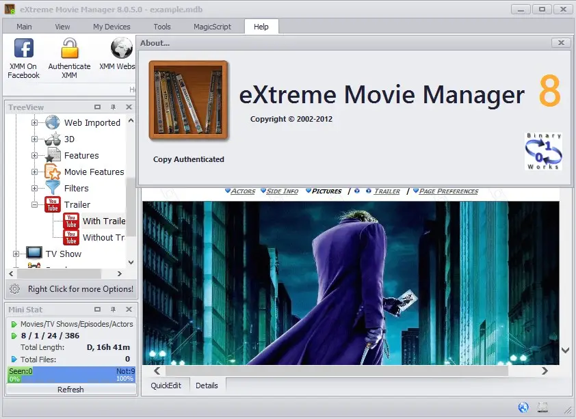Click the gear icon beside Right Click hint
The width and height of the screenshot is (576, 419).
coord(14,288)
